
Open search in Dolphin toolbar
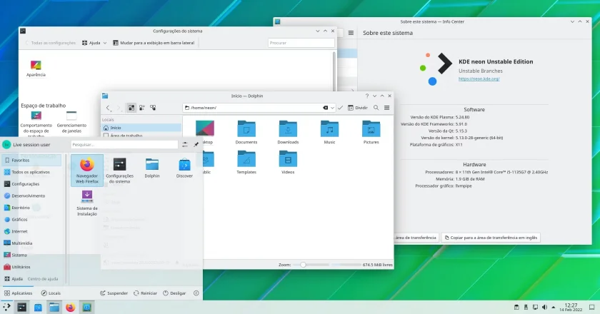376,108
